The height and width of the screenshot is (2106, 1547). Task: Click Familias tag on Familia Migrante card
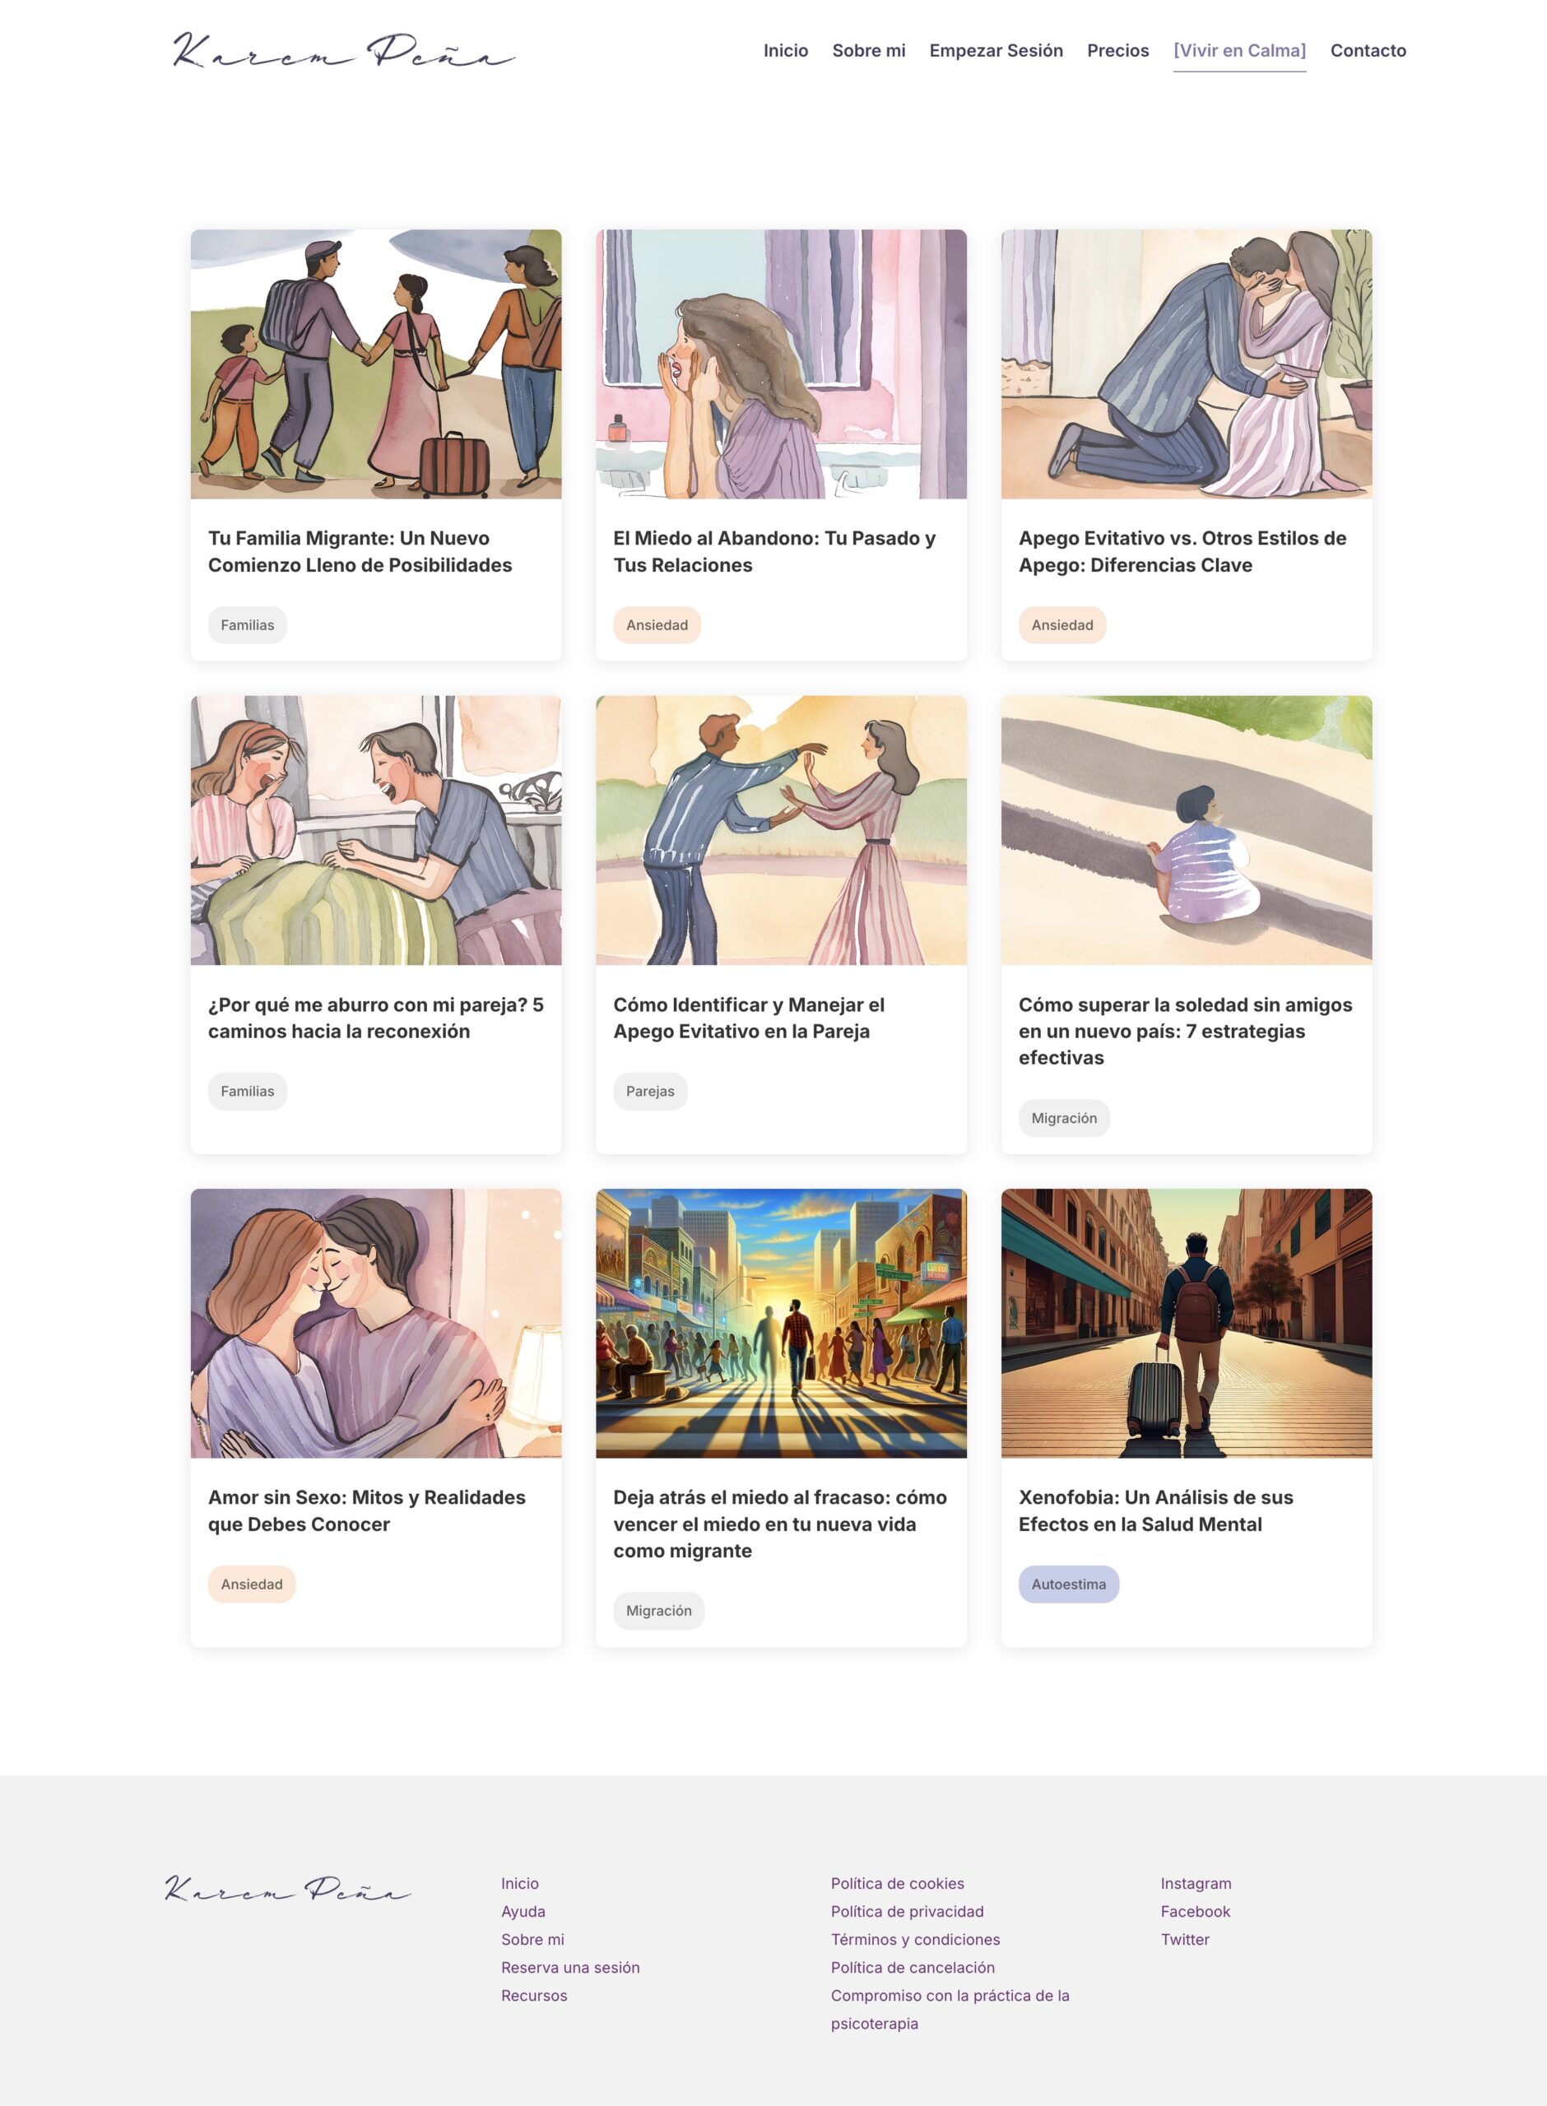click(x=247, y=624)
